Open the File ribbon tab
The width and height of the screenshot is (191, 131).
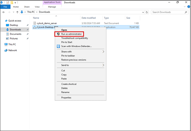[x=5, y=7]
